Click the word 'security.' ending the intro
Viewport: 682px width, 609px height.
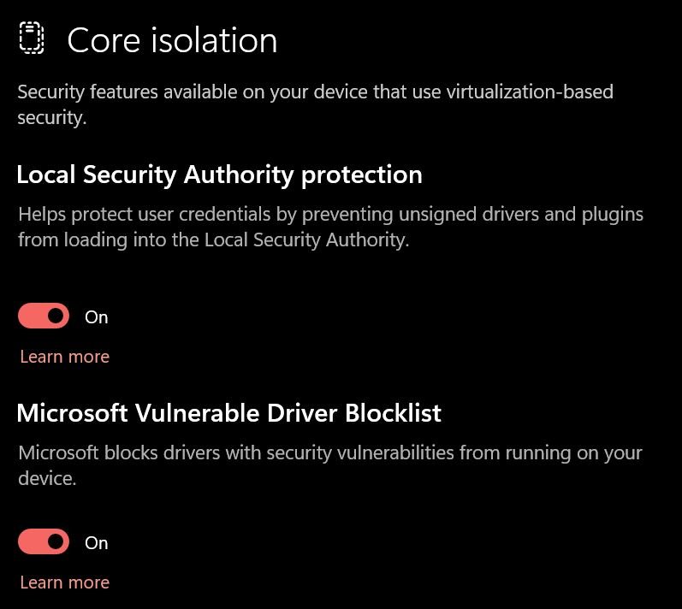[52, 118]
